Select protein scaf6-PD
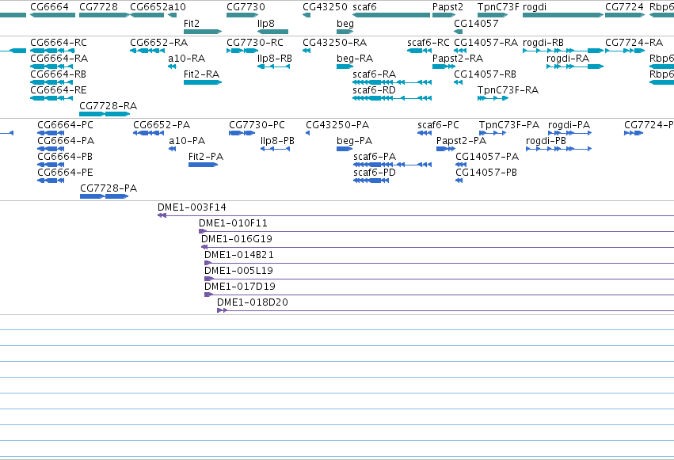The height and width of the screenshot is (460, 674). click(371, 181)
